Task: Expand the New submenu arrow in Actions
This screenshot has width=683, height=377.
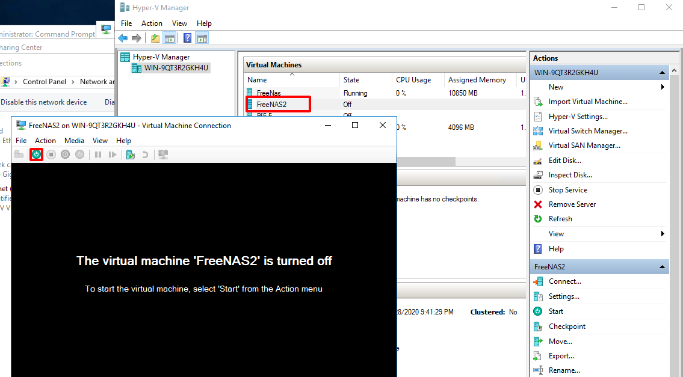Action: [x=663, y=87]
